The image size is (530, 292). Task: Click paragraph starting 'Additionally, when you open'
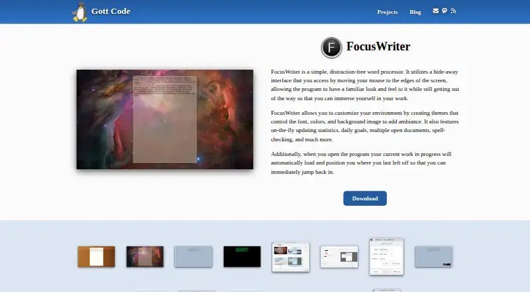pos(362,163)
